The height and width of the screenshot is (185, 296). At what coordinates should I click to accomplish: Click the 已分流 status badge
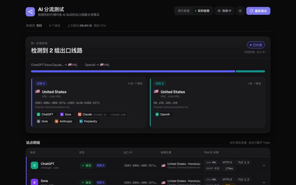click(x=256, y=45)
